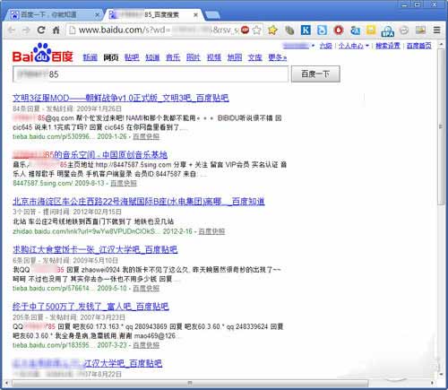Go to 百度首页 link
The height and width of the screenshot is (390, 448).
pos(419,46)
